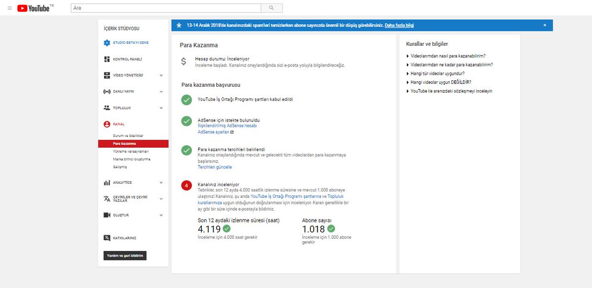The image size is (592, 288).
Task: Click the 1.018 subscriber count value
Action: (x=313, y=229)
